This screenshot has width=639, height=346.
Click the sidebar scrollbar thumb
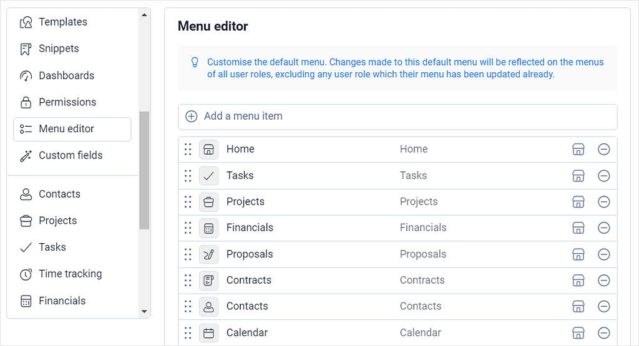144,170
